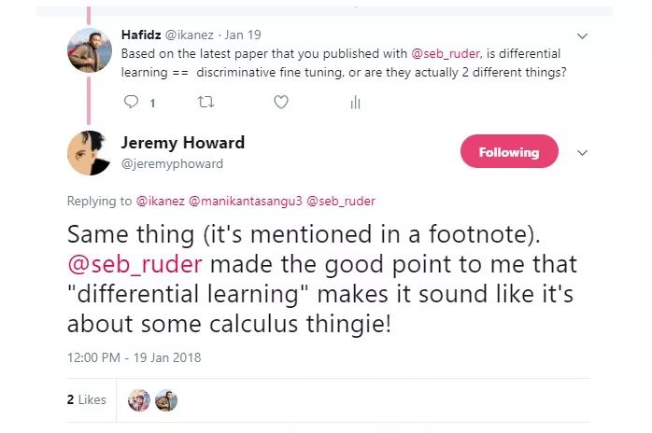Toggle the Following button for Jeremy Howard
This screenshot has height=433, width=652.
coord(509,152)
